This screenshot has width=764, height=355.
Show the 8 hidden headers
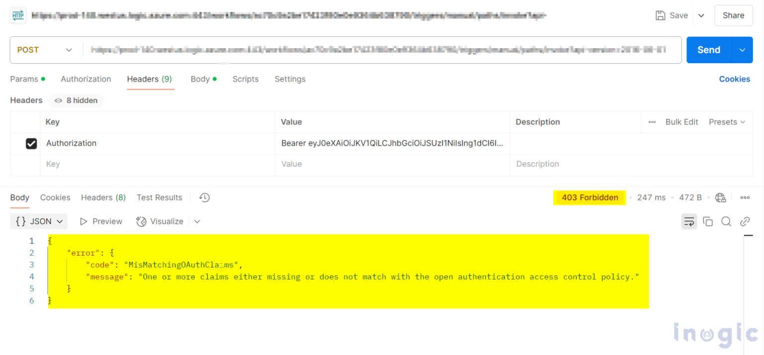click(x=76, y=100)
